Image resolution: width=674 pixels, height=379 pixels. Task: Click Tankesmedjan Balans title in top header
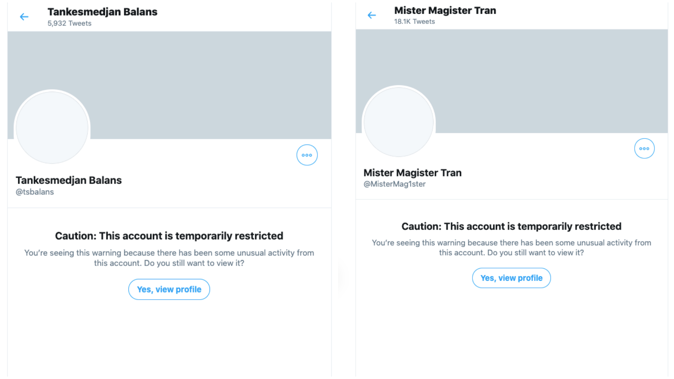(x=103, y=12)
